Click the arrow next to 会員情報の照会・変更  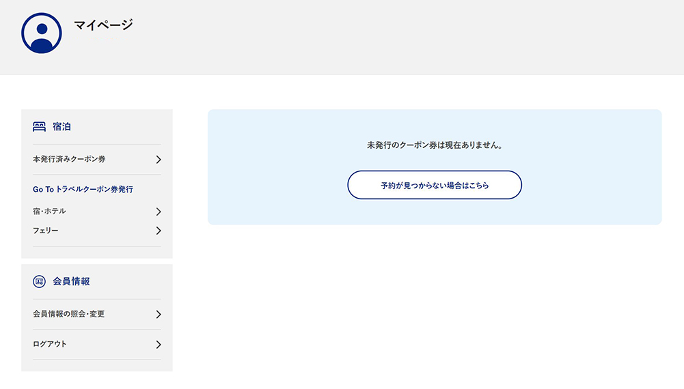pyautogui.click(x=159, y=315)
